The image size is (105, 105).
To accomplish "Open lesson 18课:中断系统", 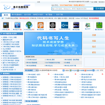I will 32,90.
